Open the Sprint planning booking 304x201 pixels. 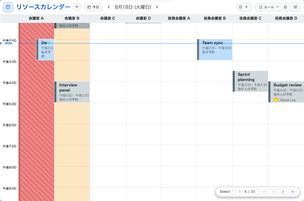click(x=250, y=81)
